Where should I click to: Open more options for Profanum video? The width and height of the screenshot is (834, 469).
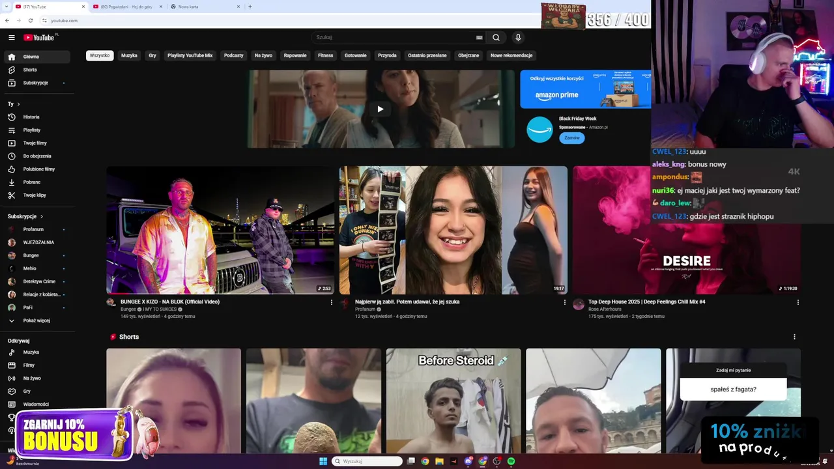(x=564, y=302)
